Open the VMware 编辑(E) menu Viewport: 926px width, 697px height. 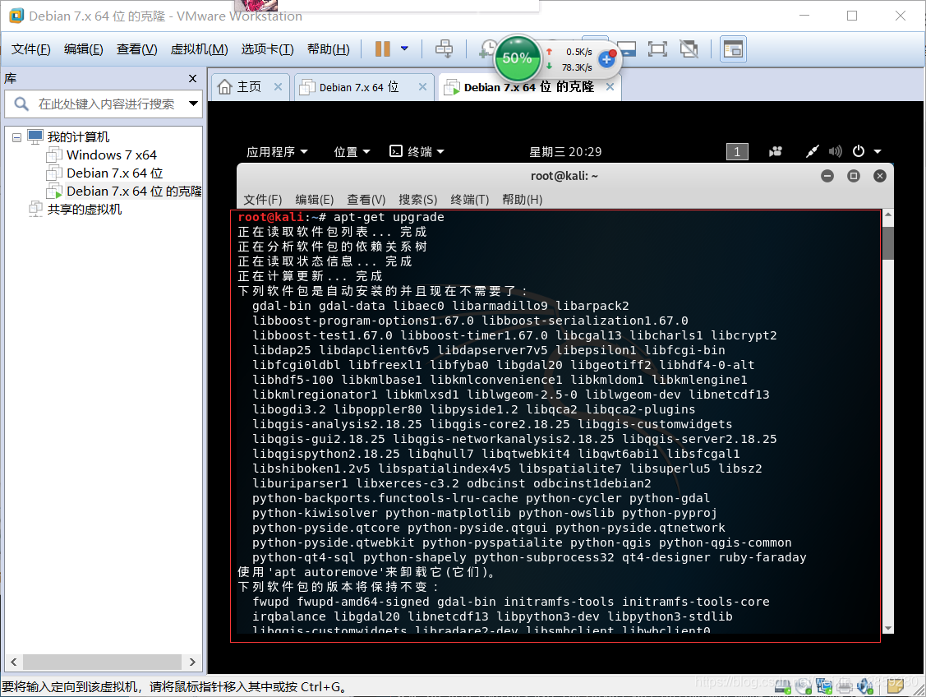click(83, 49)
